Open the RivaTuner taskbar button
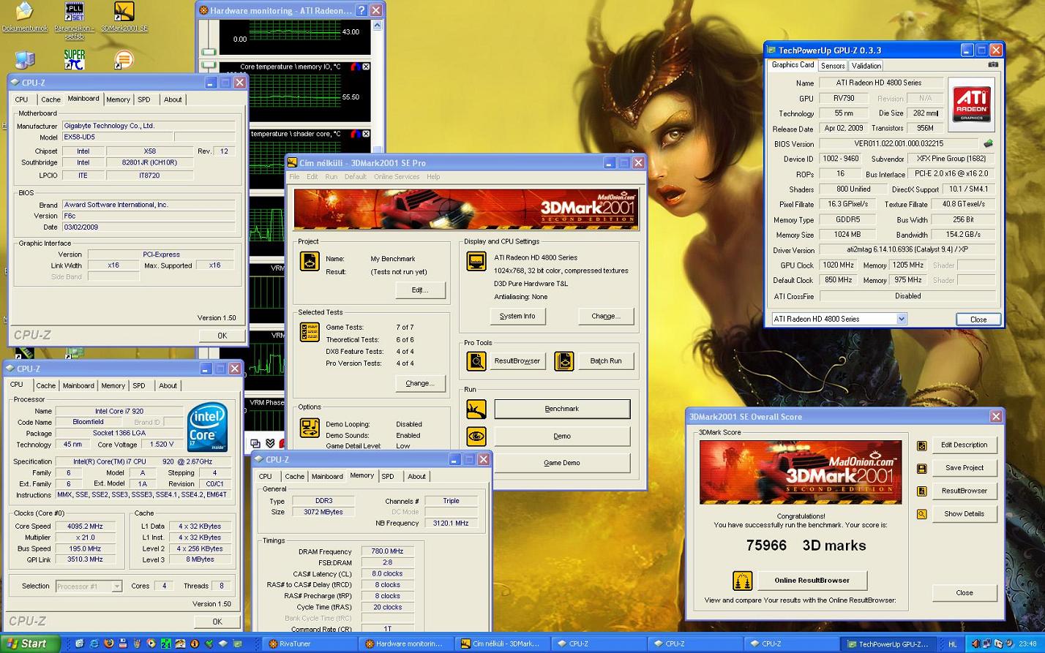This screenshot has height=653, width=1045. coord(310,643)
